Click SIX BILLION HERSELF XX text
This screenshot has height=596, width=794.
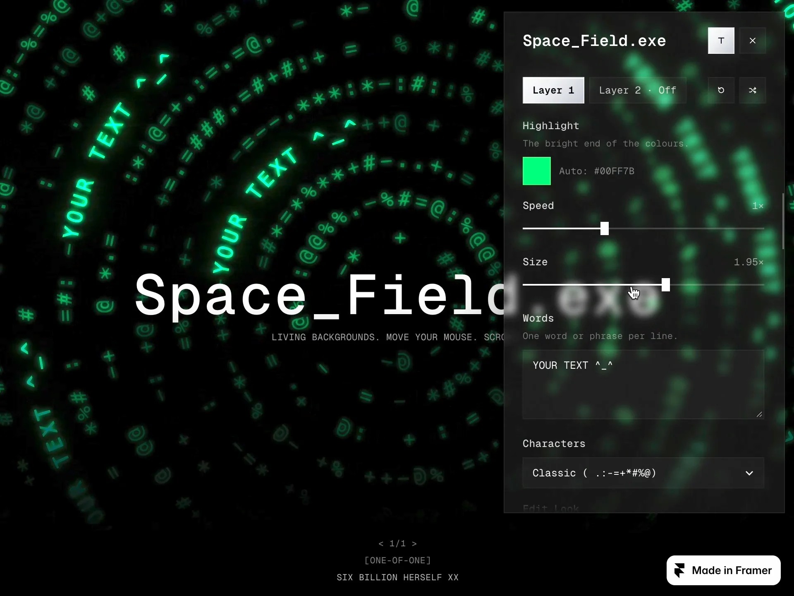(x=397, y=577)
